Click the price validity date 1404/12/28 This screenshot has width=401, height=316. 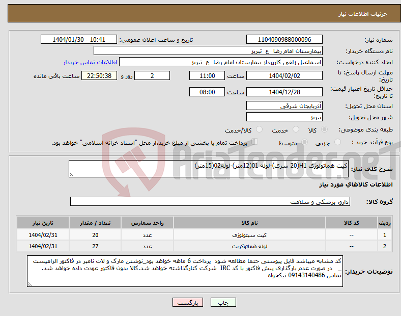284,92
